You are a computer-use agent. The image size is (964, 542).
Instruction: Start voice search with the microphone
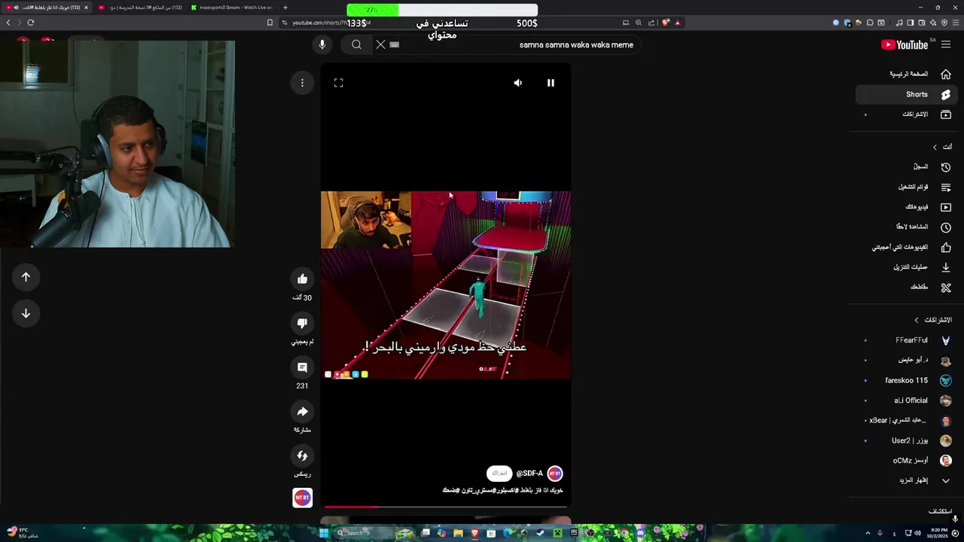click(322, 44)
